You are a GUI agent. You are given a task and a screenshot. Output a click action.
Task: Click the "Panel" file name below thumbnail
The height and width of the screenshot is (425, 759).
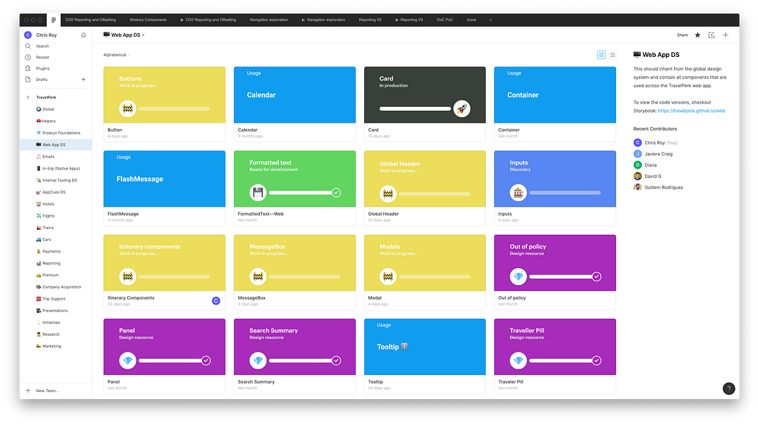point(113,382)
